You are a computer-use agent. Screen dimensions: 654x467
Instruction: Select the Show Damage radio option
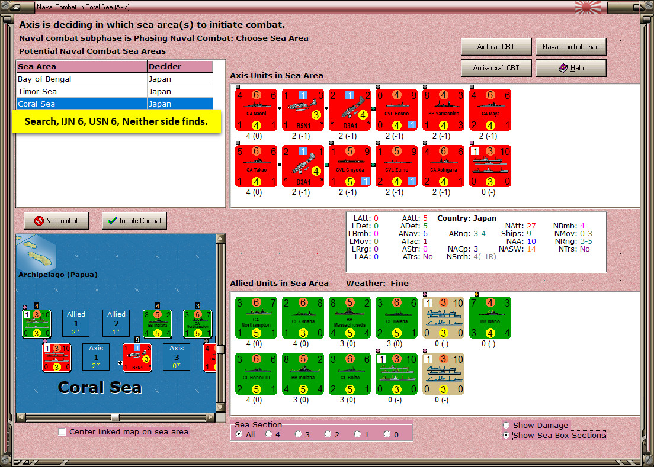(506, 426)
